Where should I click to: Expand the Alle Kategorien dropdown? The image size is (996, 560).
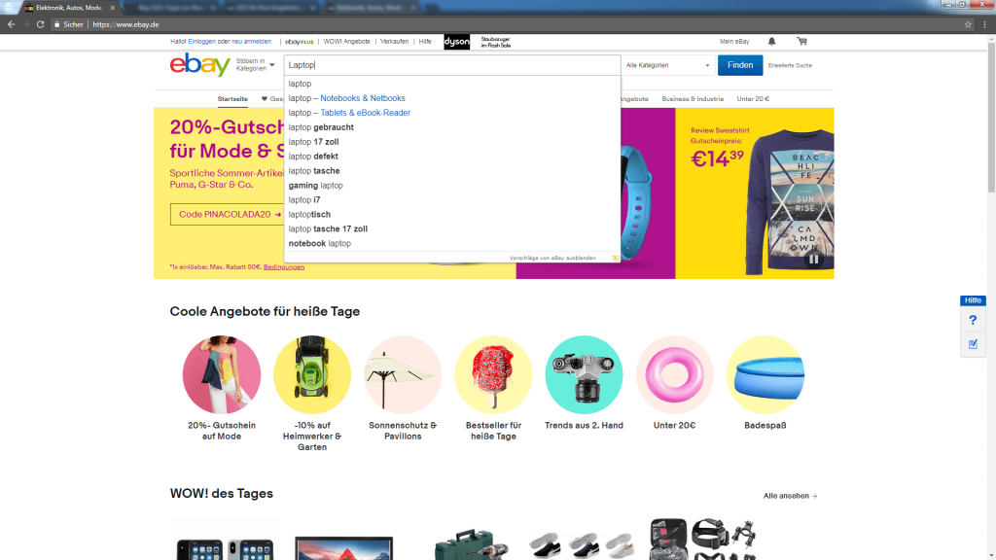coord(667,65)
